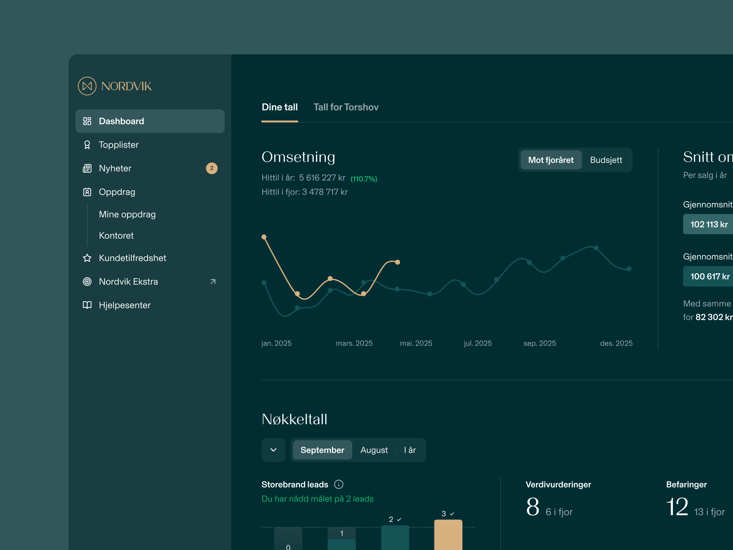This screenshot has height=550, width=733.
Task: Click the final teal data point at December
Action: (629, 269)
